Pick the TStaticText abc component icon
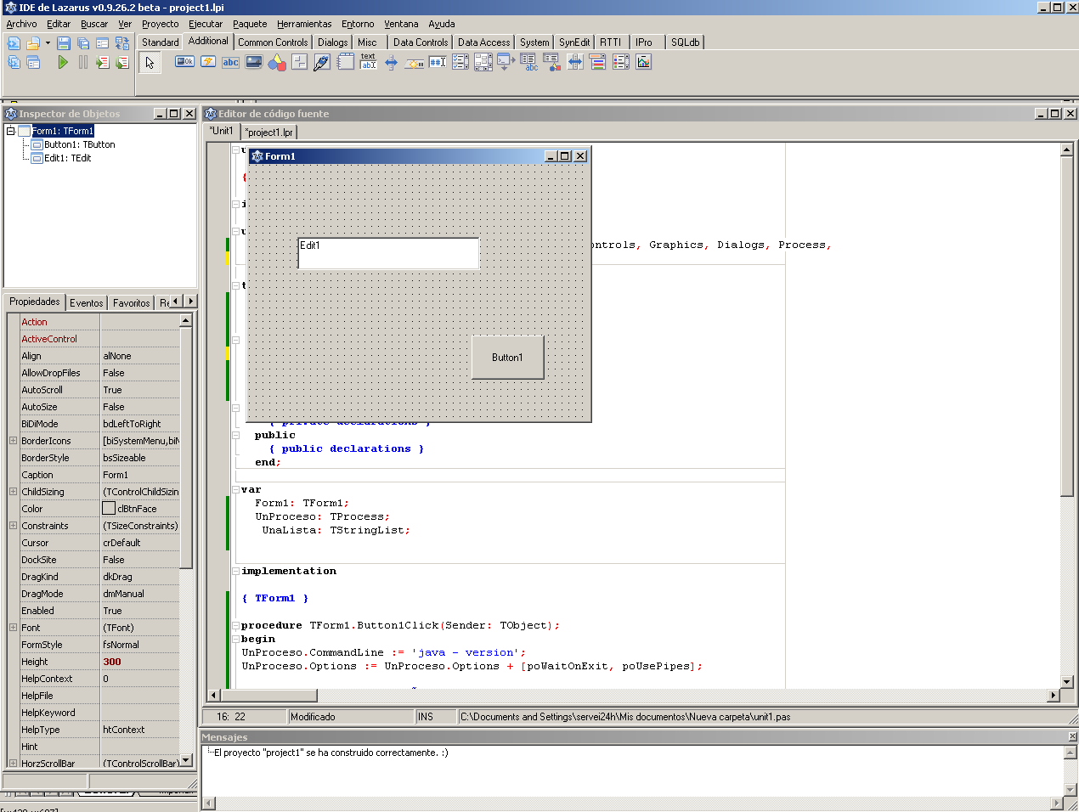 [x=230, y=62]
